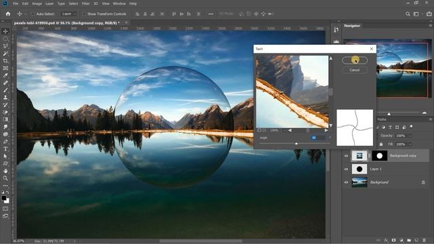
Task: Click the foreground color swatch
Action: (x=4, y=198)
